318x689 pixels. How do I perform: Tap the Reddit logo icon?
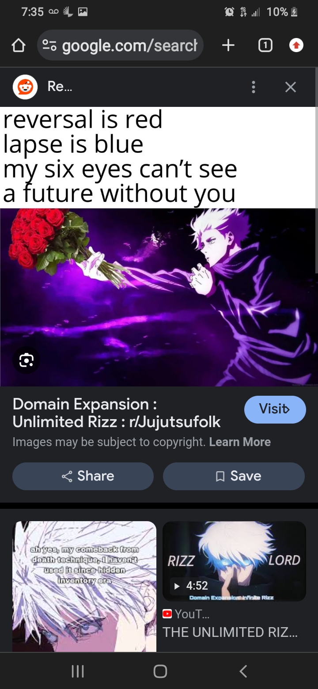(25, 87)
